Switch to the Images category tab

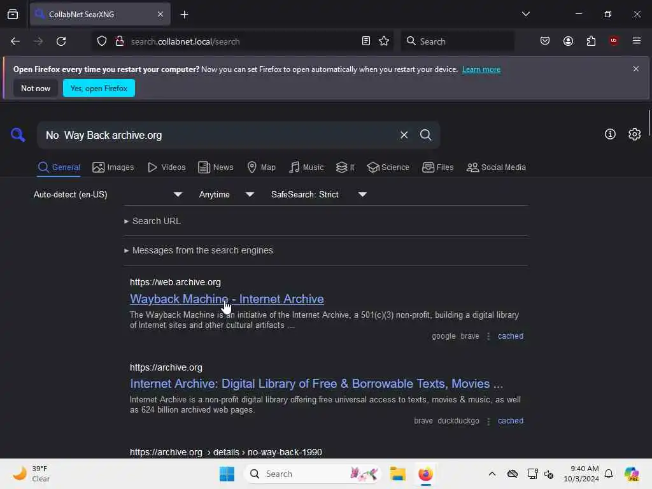click(113, 167)
